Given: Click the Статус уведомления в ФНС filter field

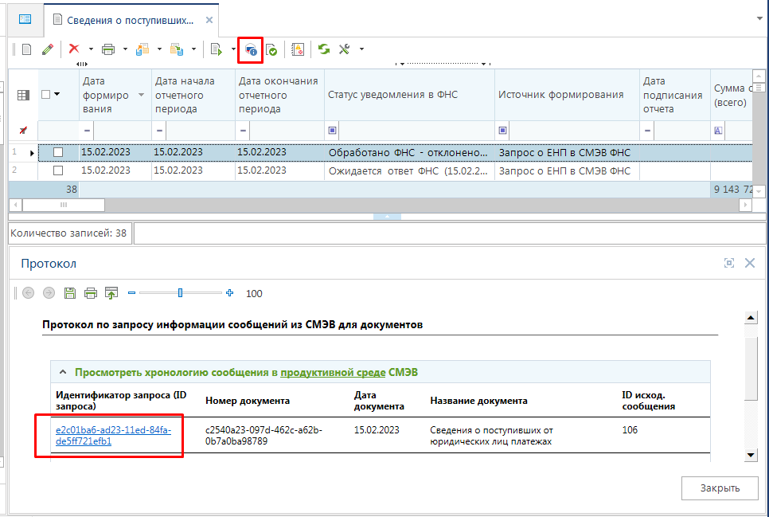Looking at the screenshot, I should coord(416,131).
